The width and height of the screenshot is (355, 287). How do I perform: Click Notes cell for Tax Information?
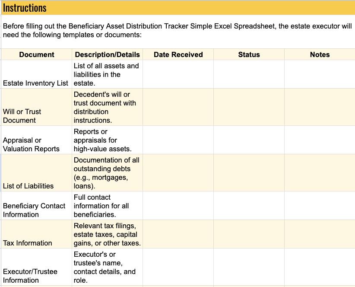coord(320,234)
